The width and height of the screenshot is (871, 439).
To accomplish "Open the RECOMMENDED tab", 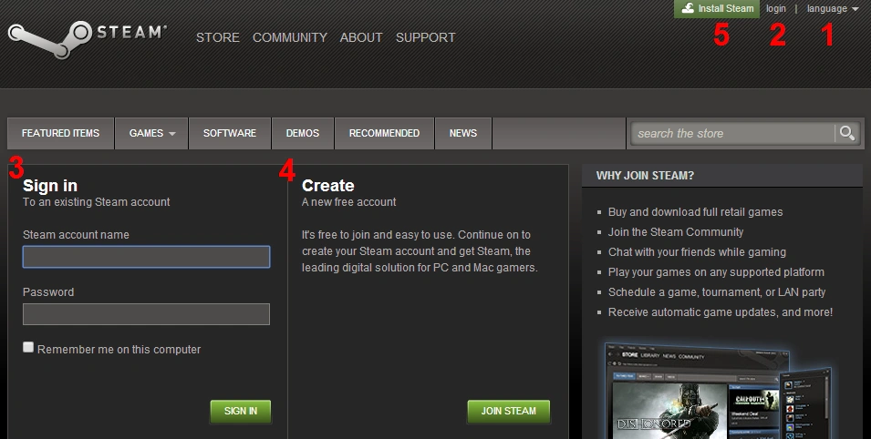I will (384, 133).
